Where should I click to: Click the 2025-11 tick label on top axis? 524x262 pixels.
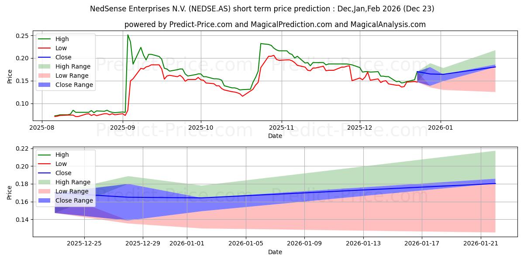click(282, 128)
